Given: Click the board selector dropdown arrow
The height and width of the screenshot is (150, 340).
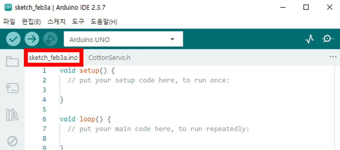Looking at the screenshot, I should (x=172, y=40).
